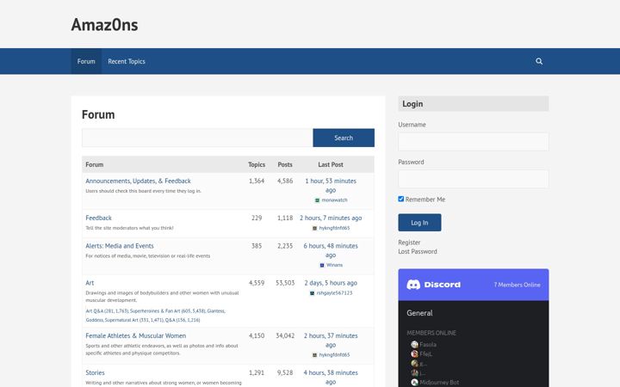This screenshot has width=620, height=387.
Task: Click '7 Members Online' in Discord widget
Action: 517,285
